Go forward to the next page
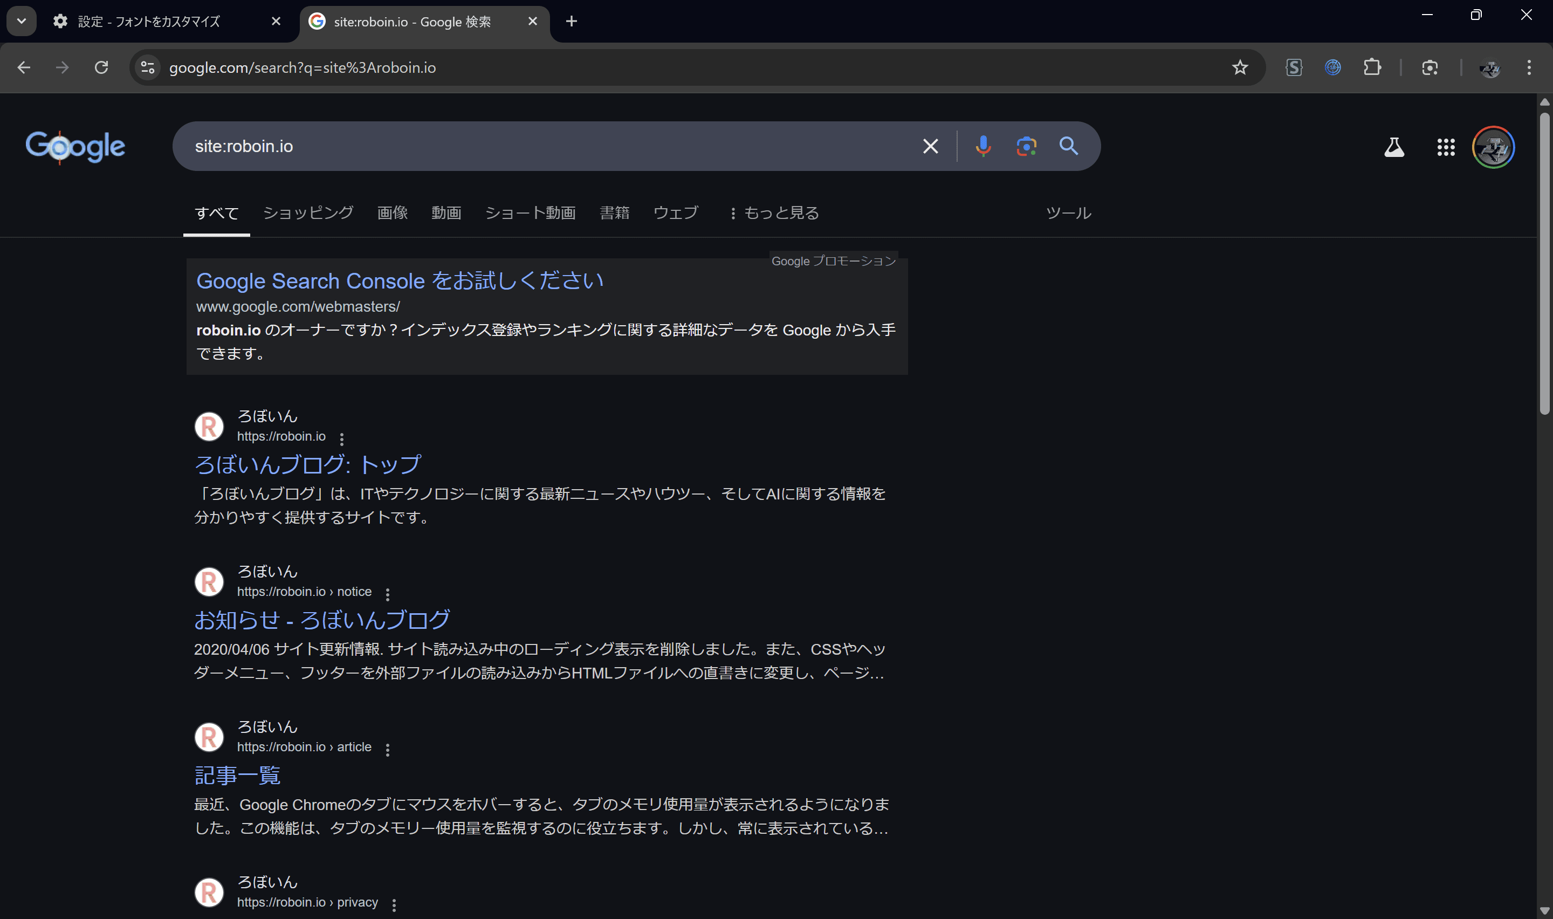The image size is (1553, 919). click(63, 67)
